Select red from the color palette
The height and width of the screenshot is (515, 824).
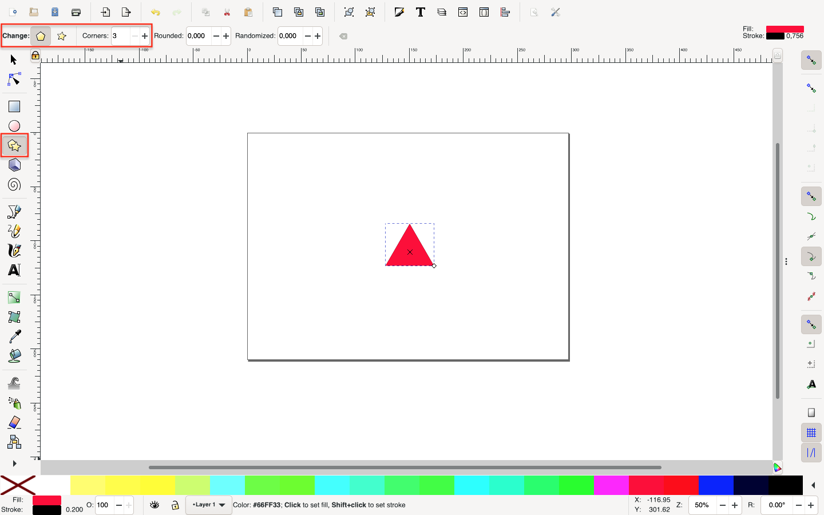tap(682, 484)
